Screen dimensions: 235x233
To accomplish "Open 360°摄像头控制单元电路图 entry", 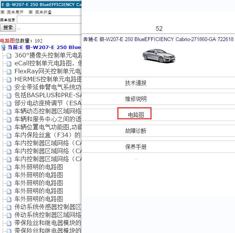I will click(48, 55).
